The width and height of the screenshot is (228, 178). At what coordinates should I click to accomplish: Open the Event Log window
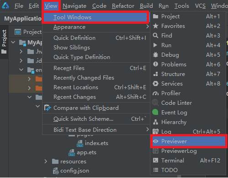click(188, 113)
